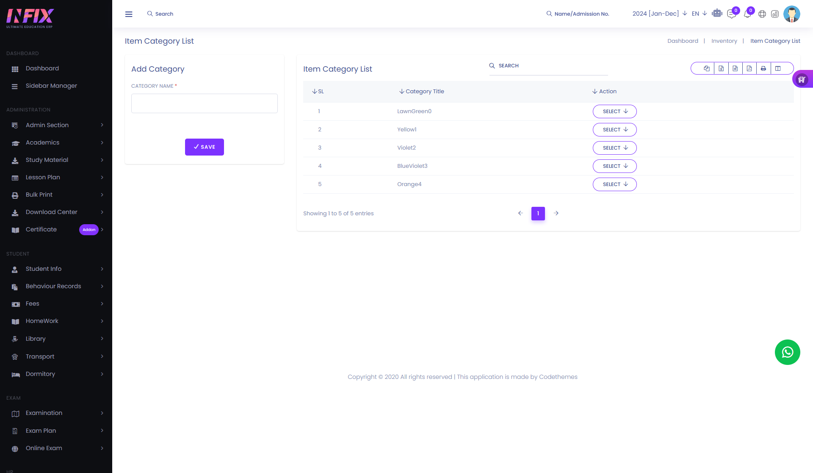
Task: Go to the Inventory breadcrumb link
Action: click(x=724, y=41)
